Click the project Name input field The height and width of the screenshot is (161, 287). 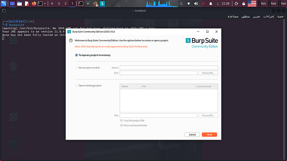pos(169,68)
